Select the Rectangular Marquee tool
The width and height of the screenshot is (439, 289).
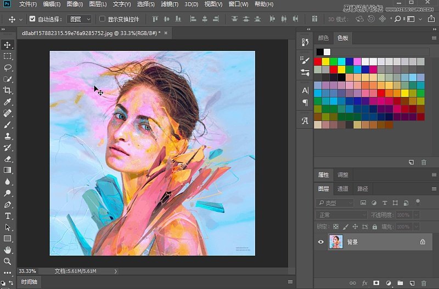coord(8,56)
